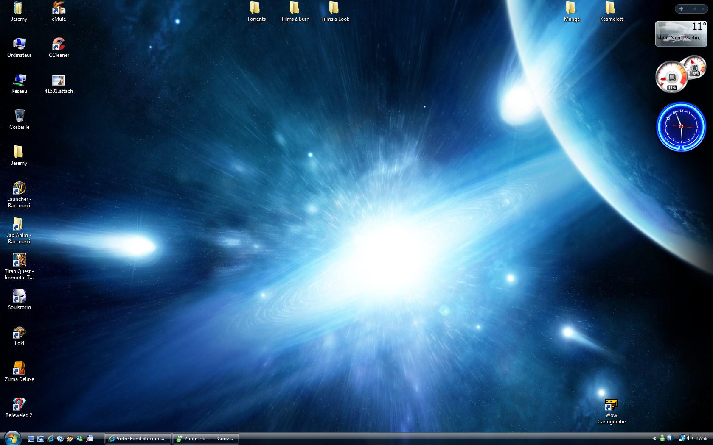The width and height of the screenshot is (713, 445).
Task: Click the avast antivirus tray icon
Action: point(669,438)
